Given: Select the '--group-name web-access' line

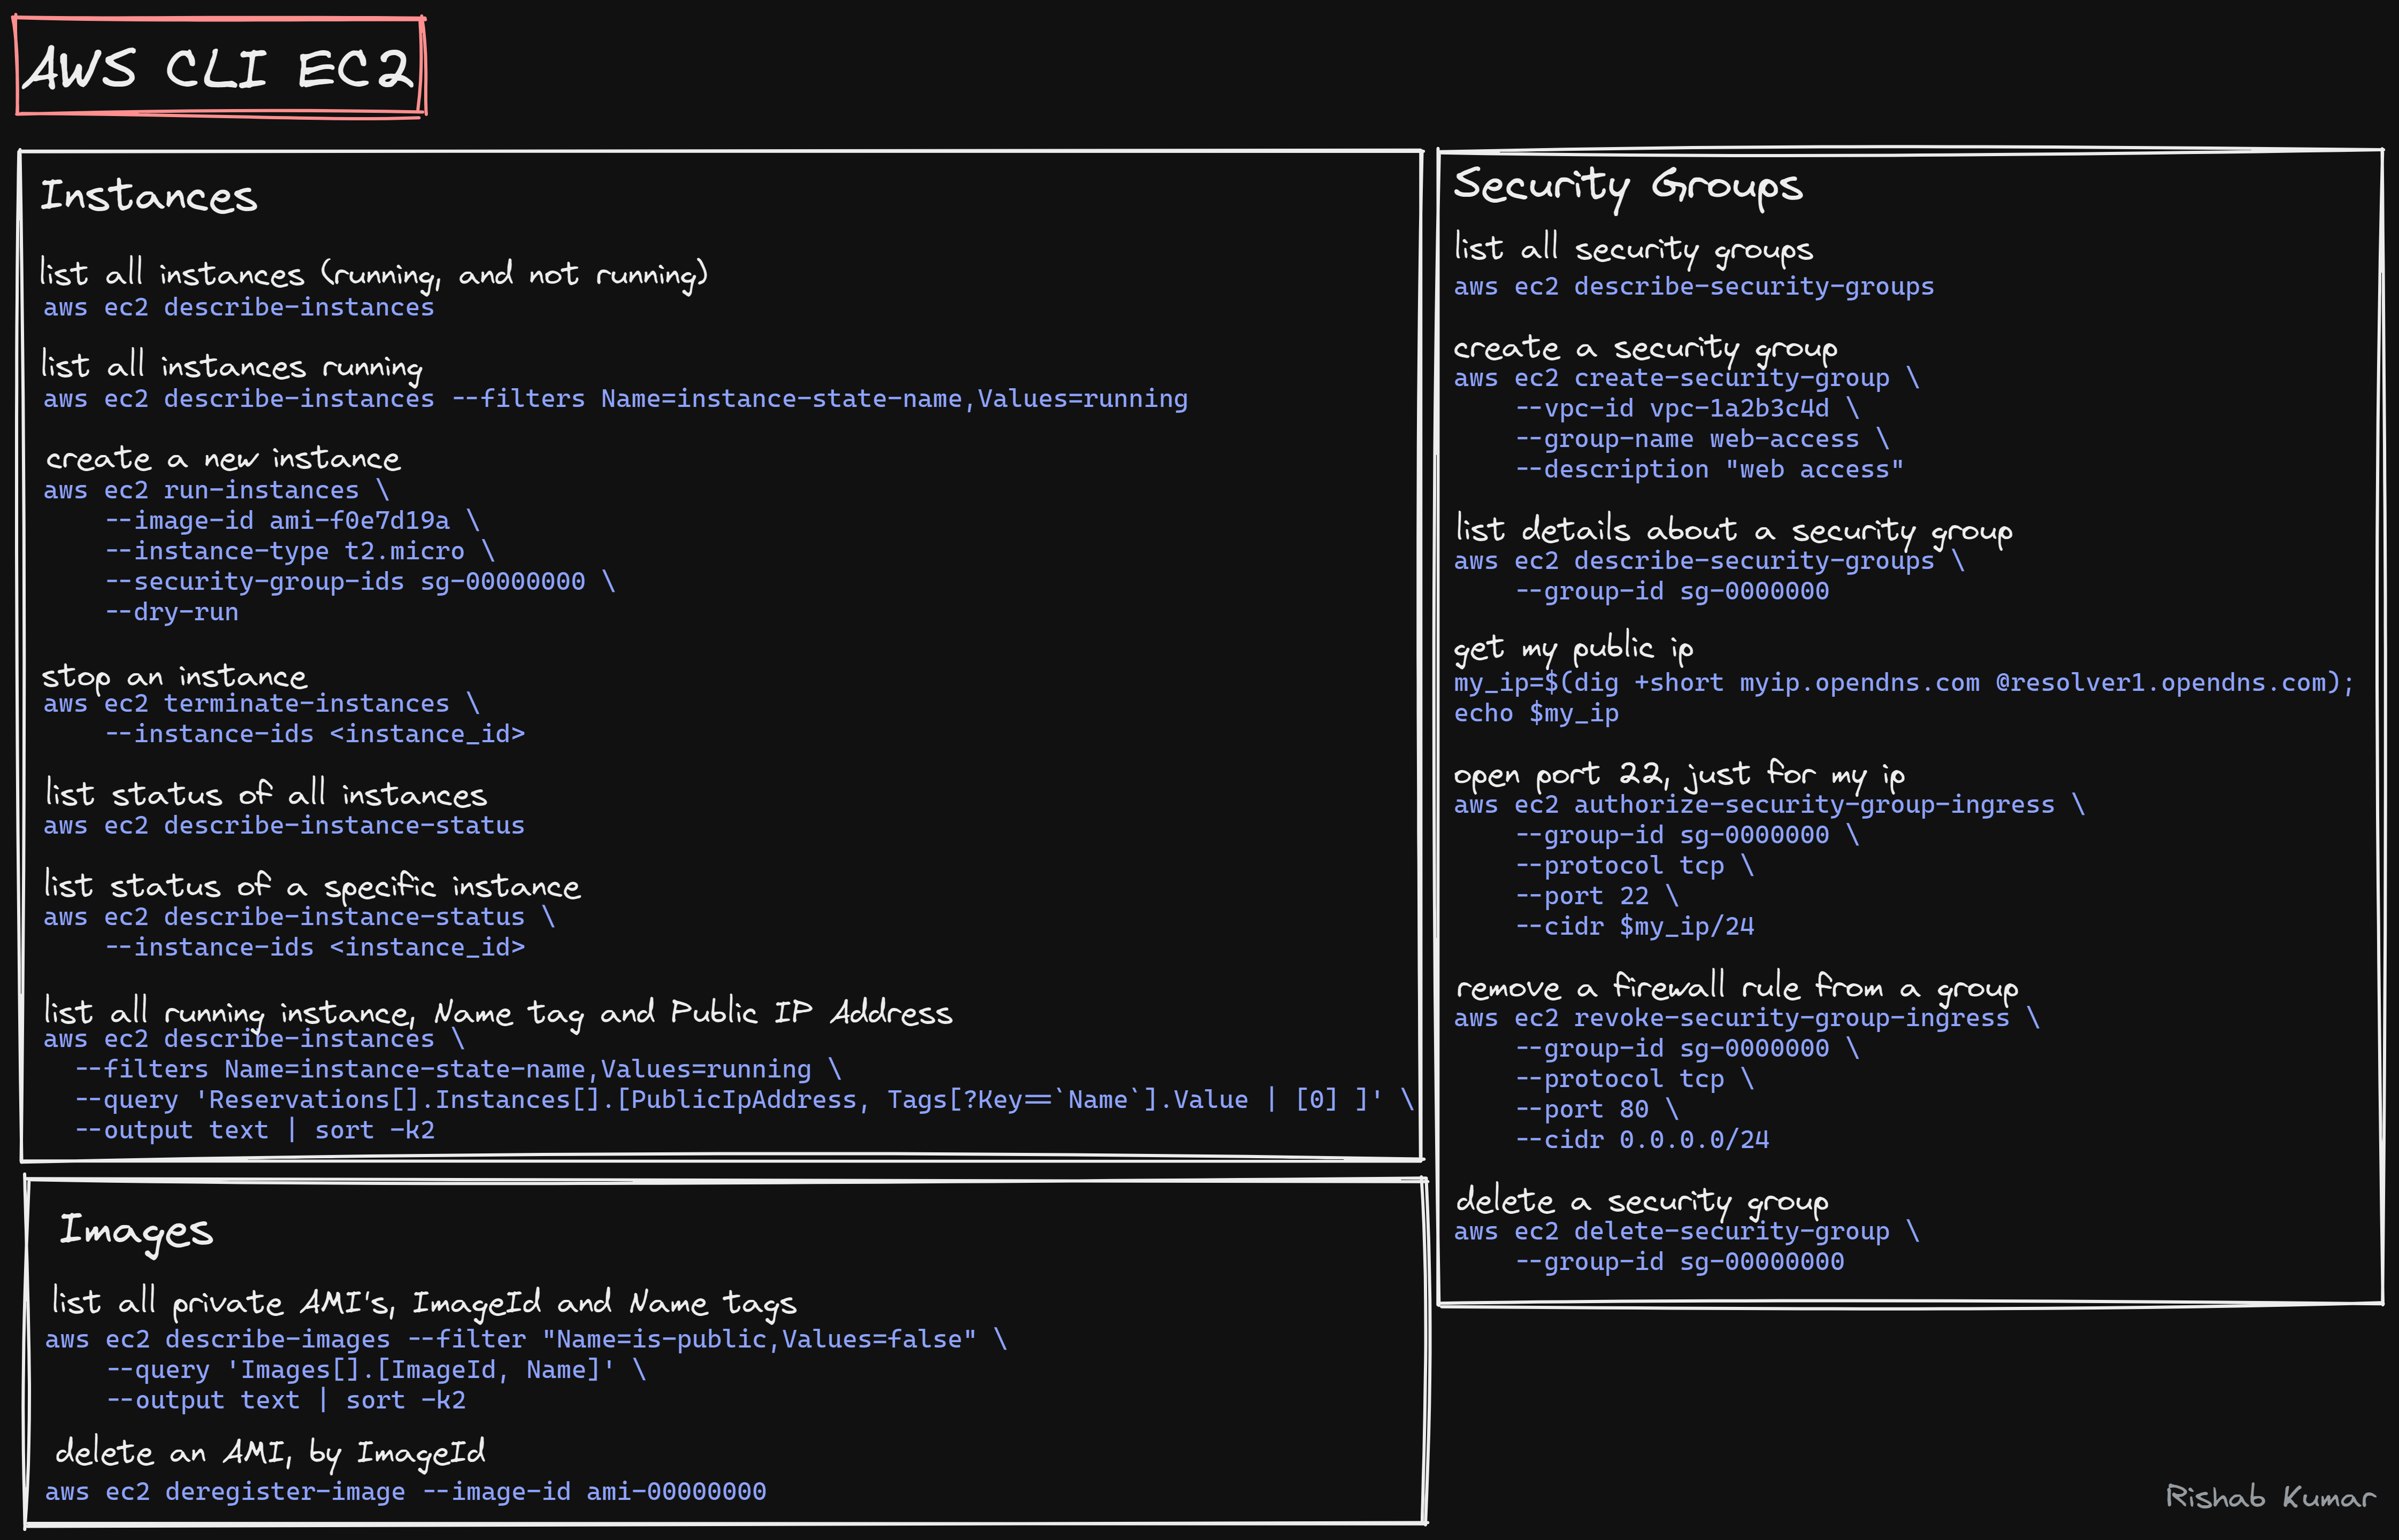Looking at the screenshot, I should pyautogui.click(x=1702, y=439).
